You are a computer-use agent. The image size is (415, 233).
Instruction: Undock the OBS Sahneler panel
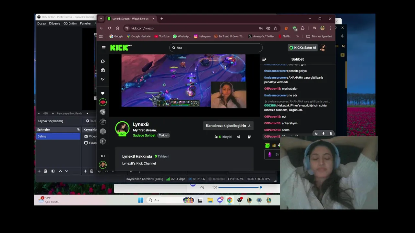pyautogui.click(x=78, y=129)
